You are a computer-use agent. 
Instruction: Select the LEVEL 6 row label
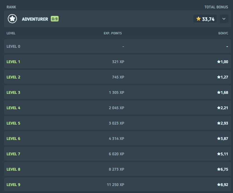tap(13, 139)
